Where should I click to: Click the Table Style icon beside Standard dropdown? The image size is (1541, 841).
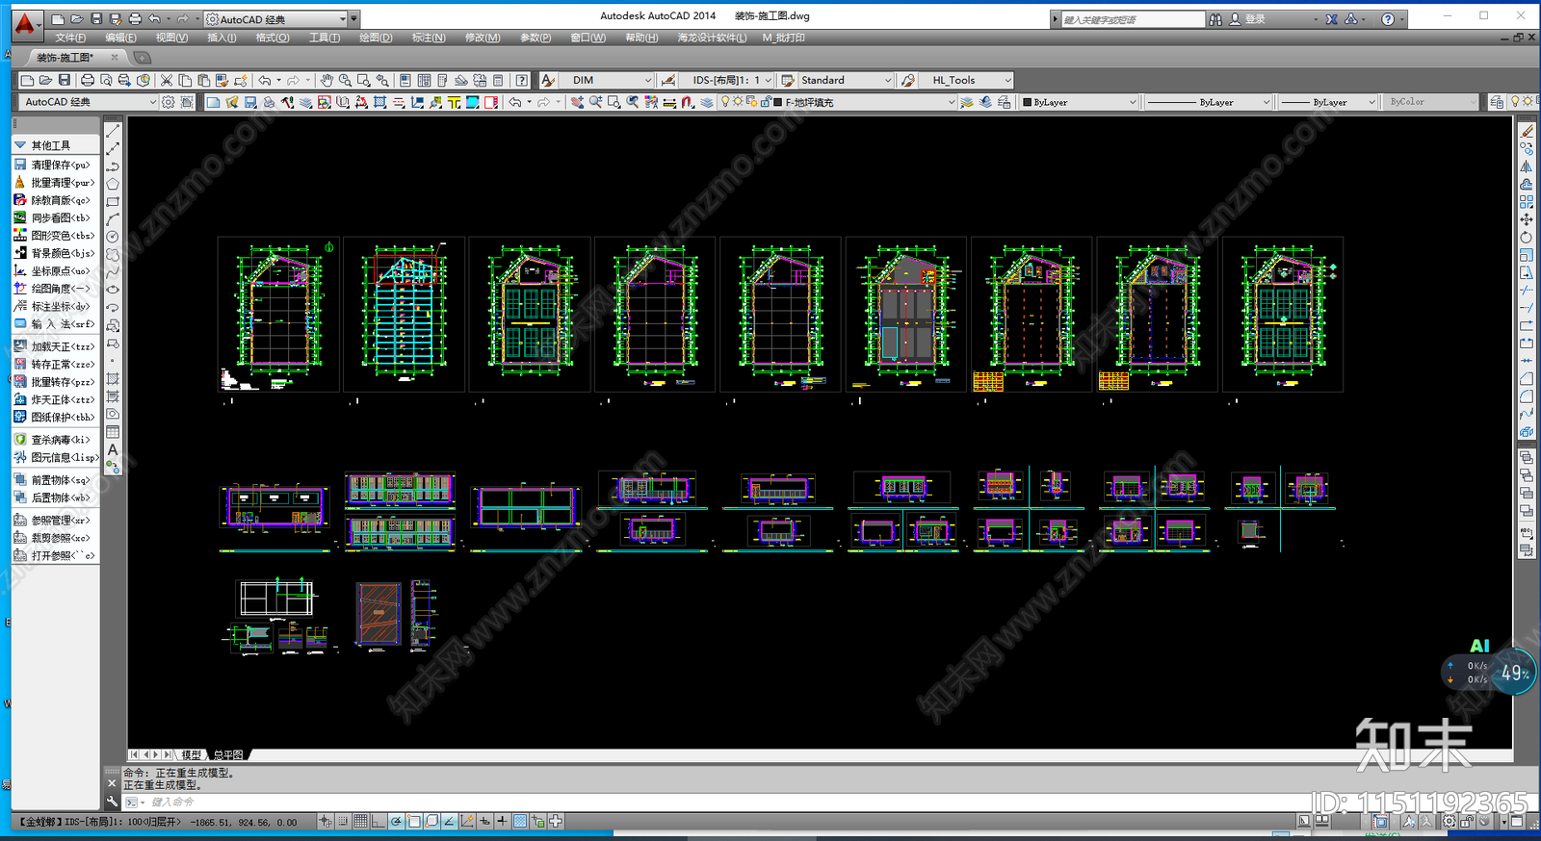click(x=788, y=81)
